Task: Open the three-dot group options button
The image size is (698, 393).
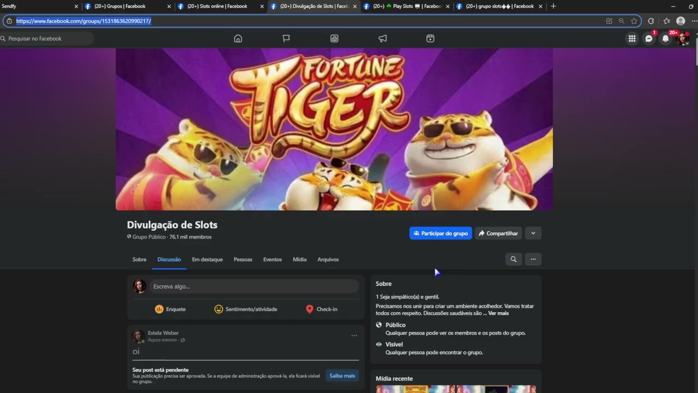Action: (533, 259)
